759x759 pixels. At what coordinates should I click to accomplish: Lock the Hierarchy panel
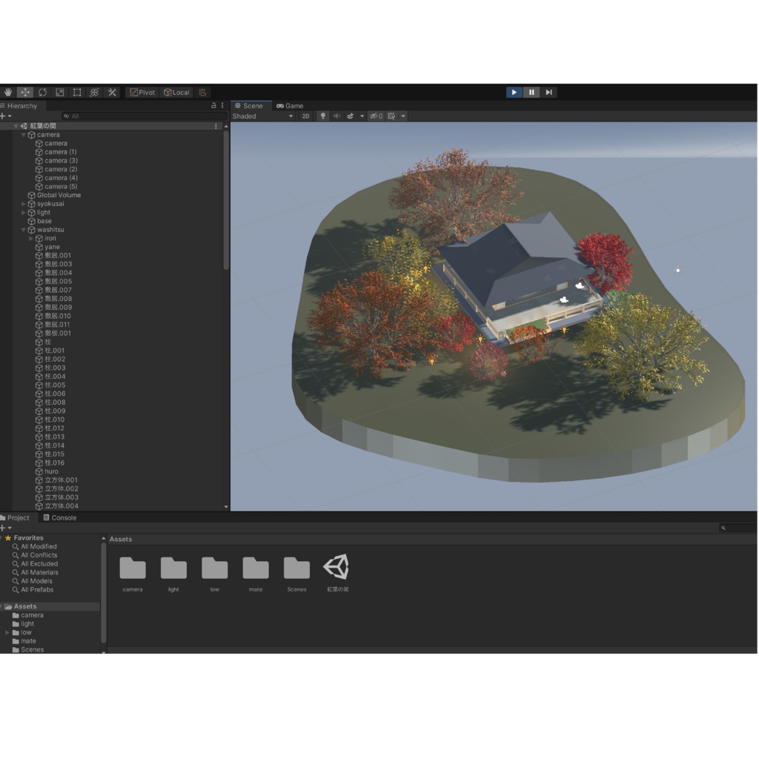tap(213, 105)
